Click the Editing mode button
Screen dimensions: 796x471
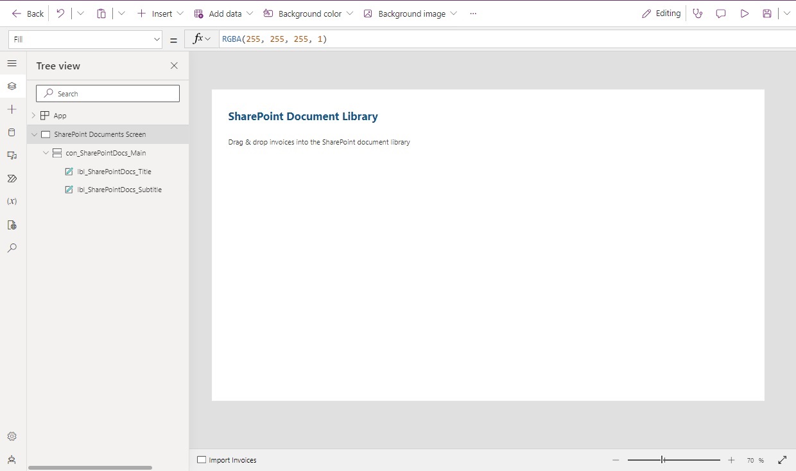pos(661,13)
